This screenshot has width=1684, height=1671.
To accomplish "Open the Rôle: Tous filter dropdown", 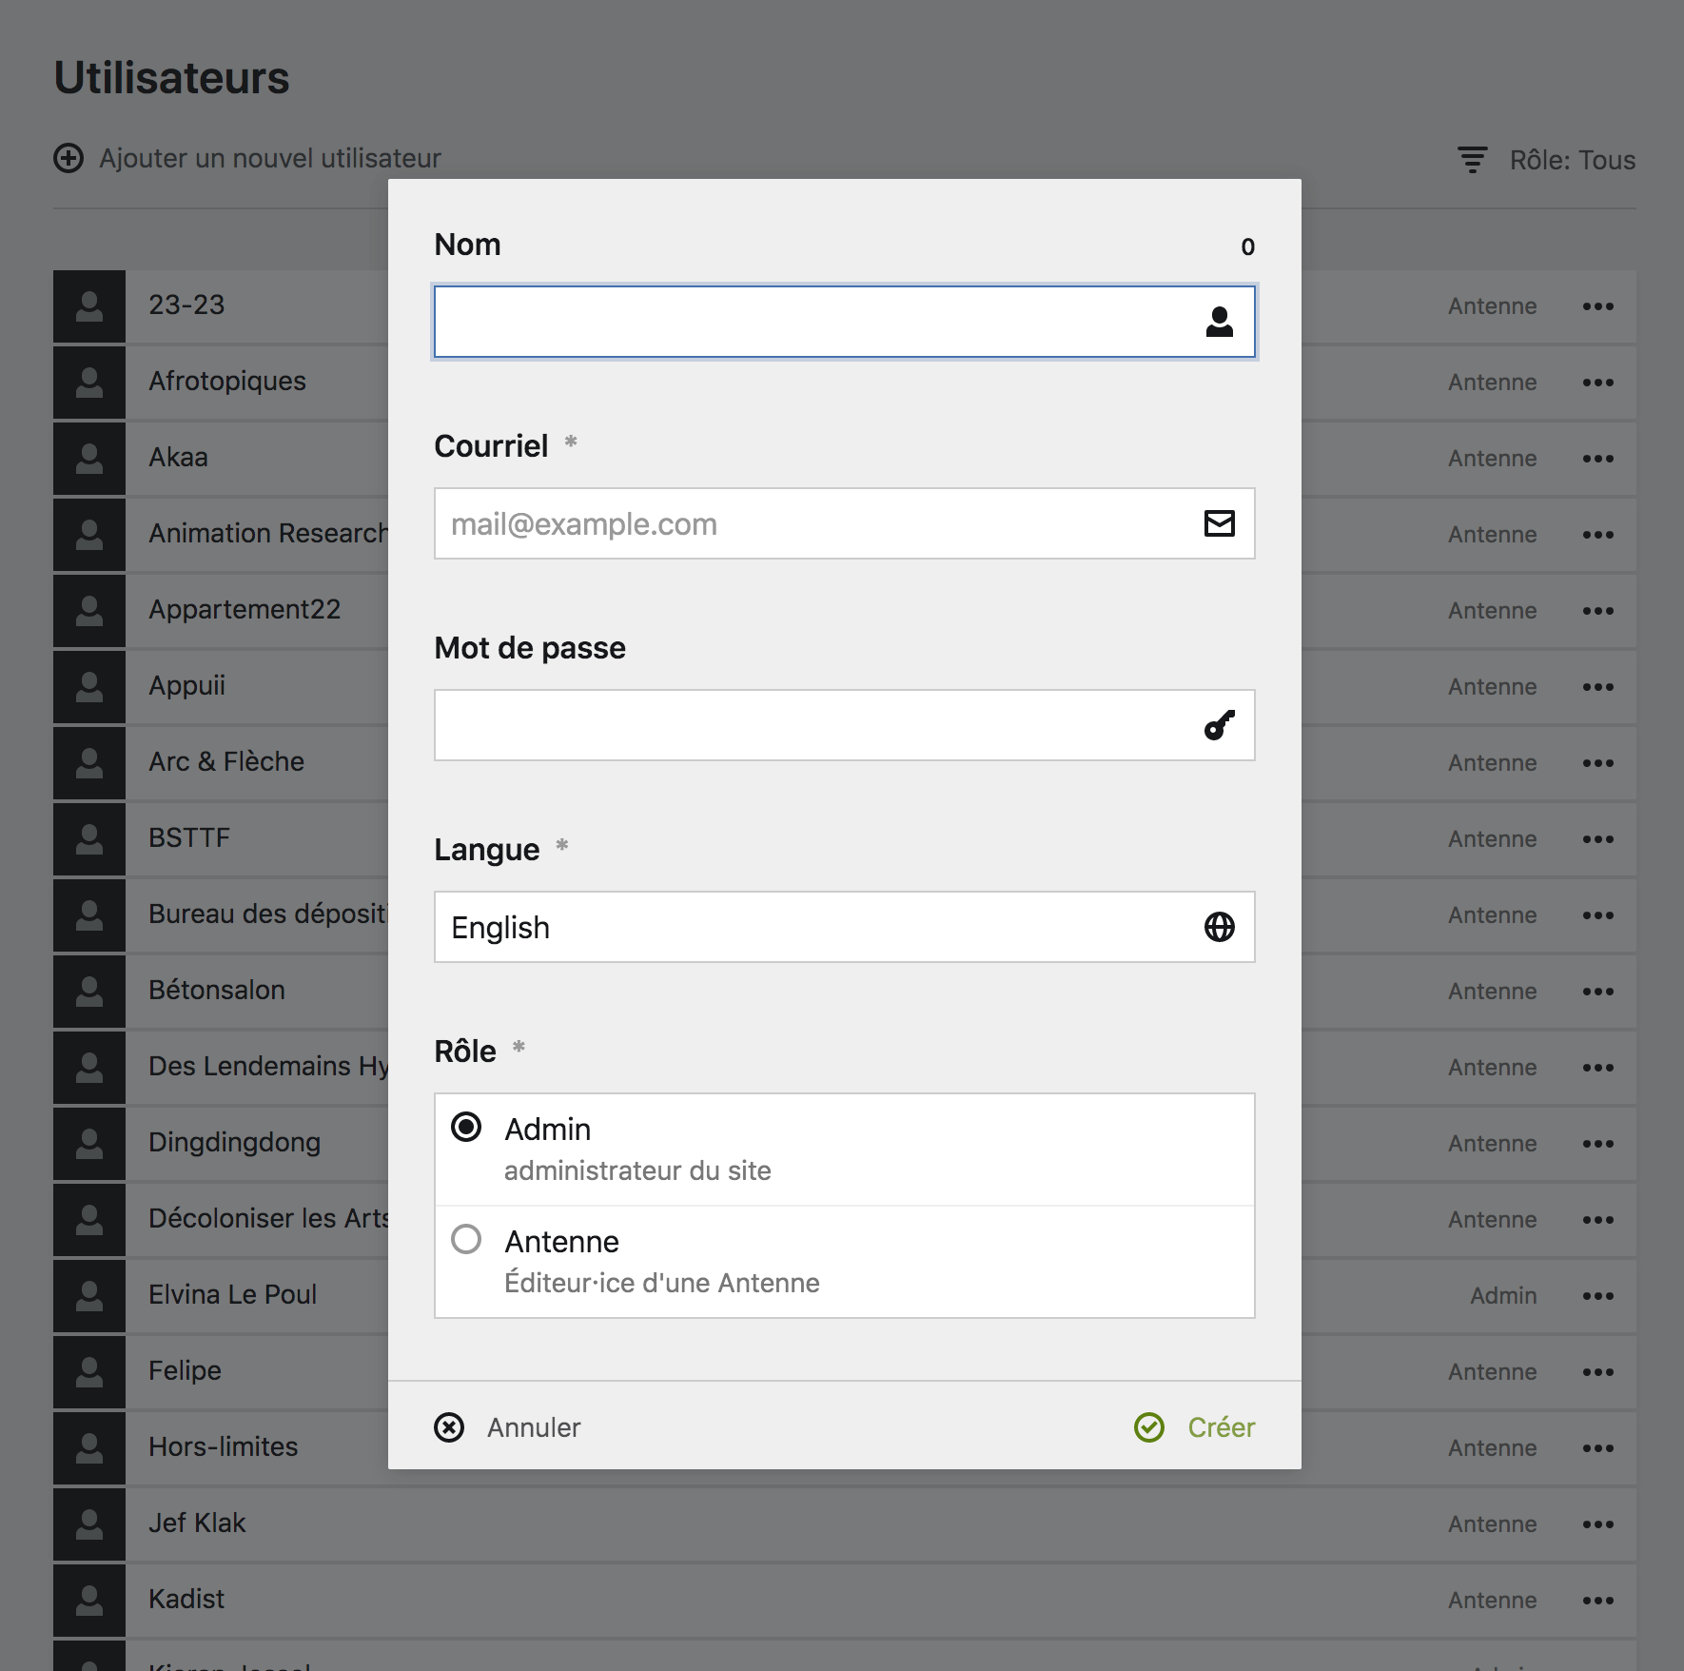I will pyautogui.click(x=1572, y=160).
